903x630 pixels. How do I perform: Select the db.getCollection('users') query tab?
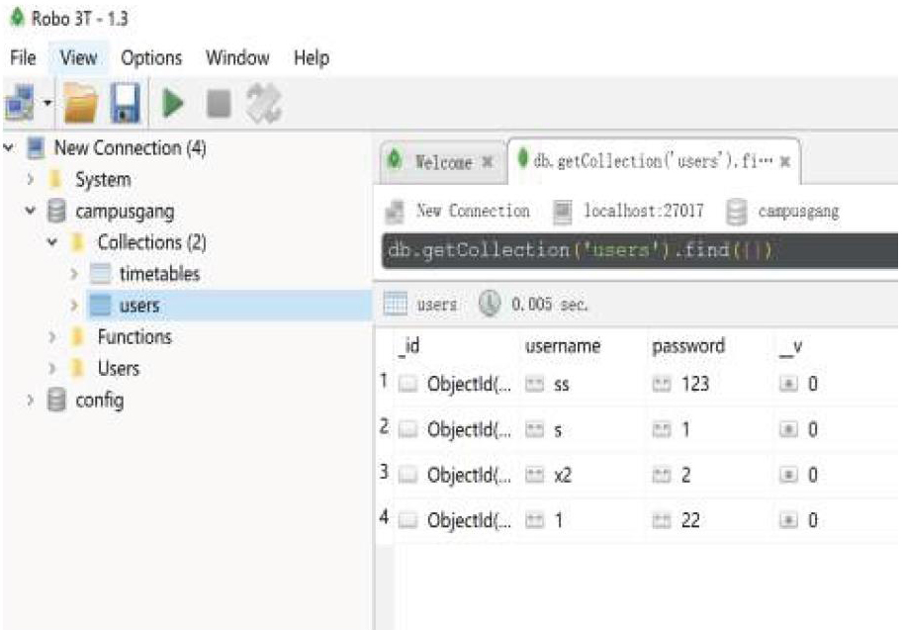(653, 160)
